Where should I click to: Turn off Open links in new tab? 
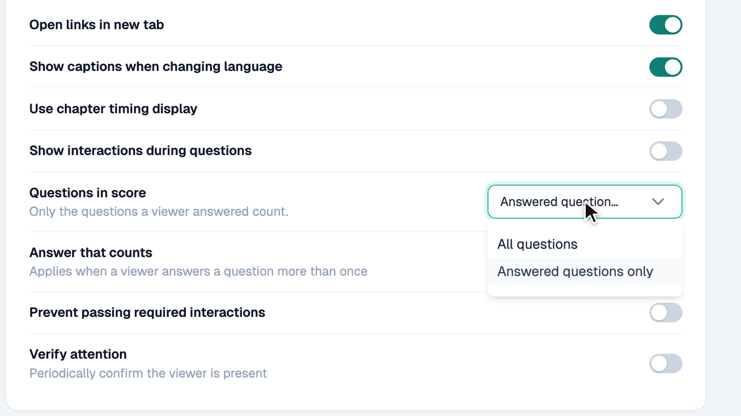tap(665, 25)
